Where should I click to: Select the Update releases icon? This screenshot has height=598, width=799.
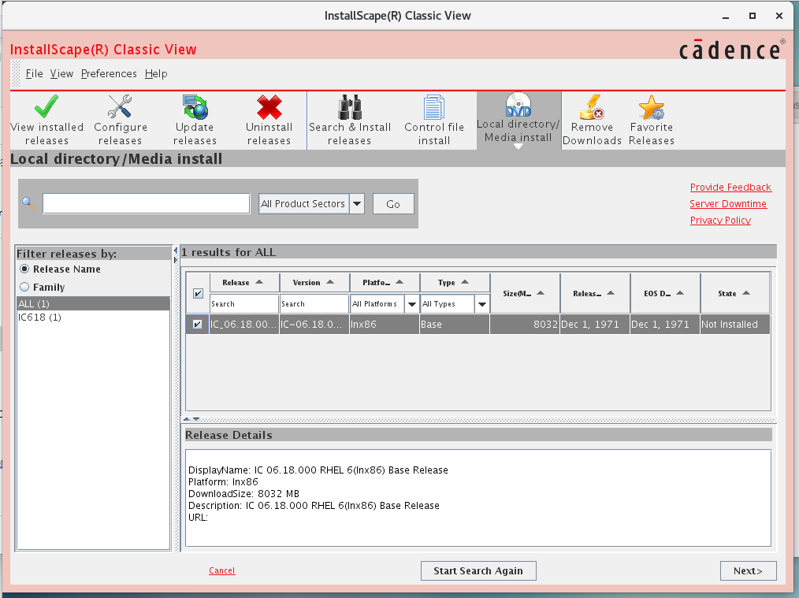[195, 107]
